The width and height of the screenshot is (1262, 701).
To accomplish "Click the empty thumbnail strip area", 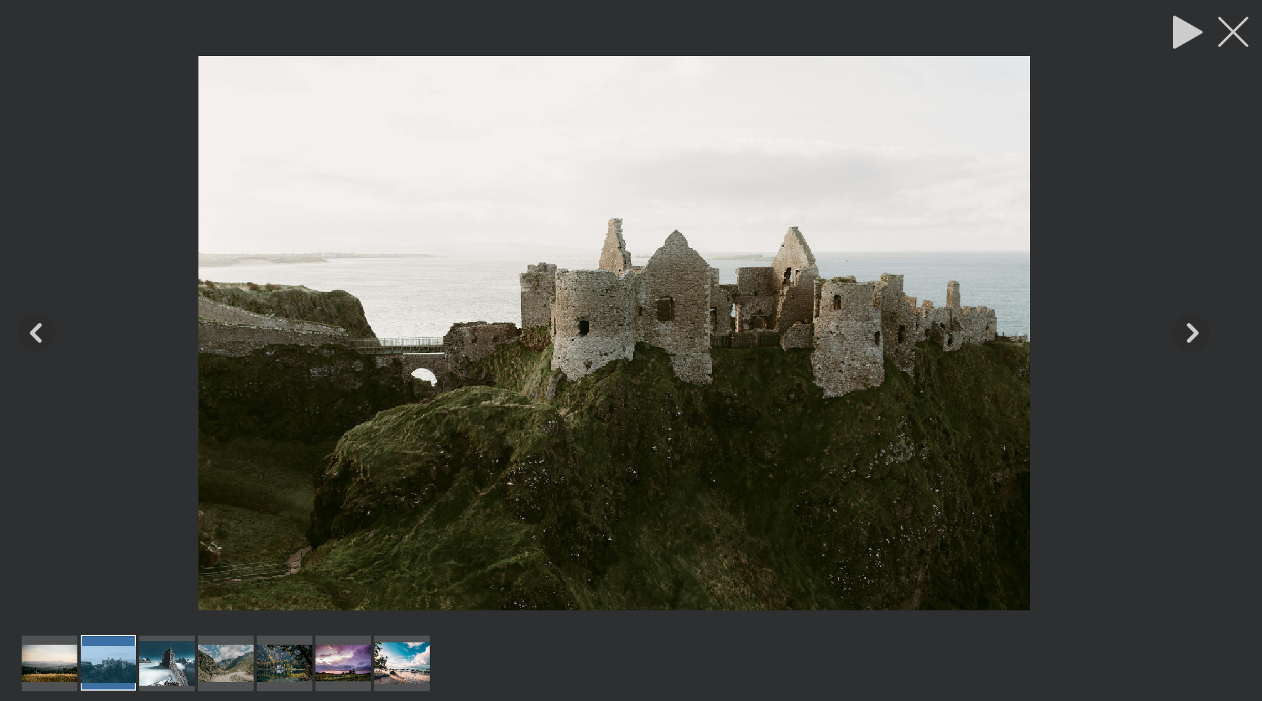I will [792, 663].
